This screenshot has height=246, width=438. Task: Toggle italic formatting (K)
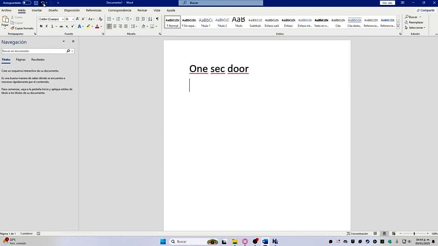click(47, 26)
